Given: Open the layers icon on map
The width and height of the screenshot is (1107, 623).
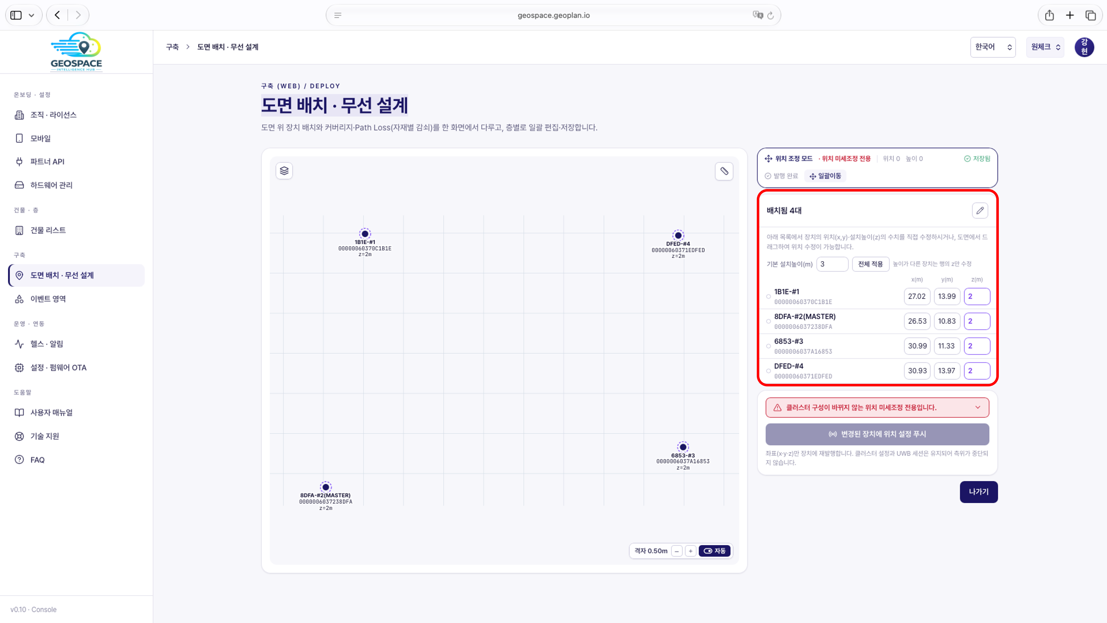Looking at the screenshot, I should click(284, 171).
